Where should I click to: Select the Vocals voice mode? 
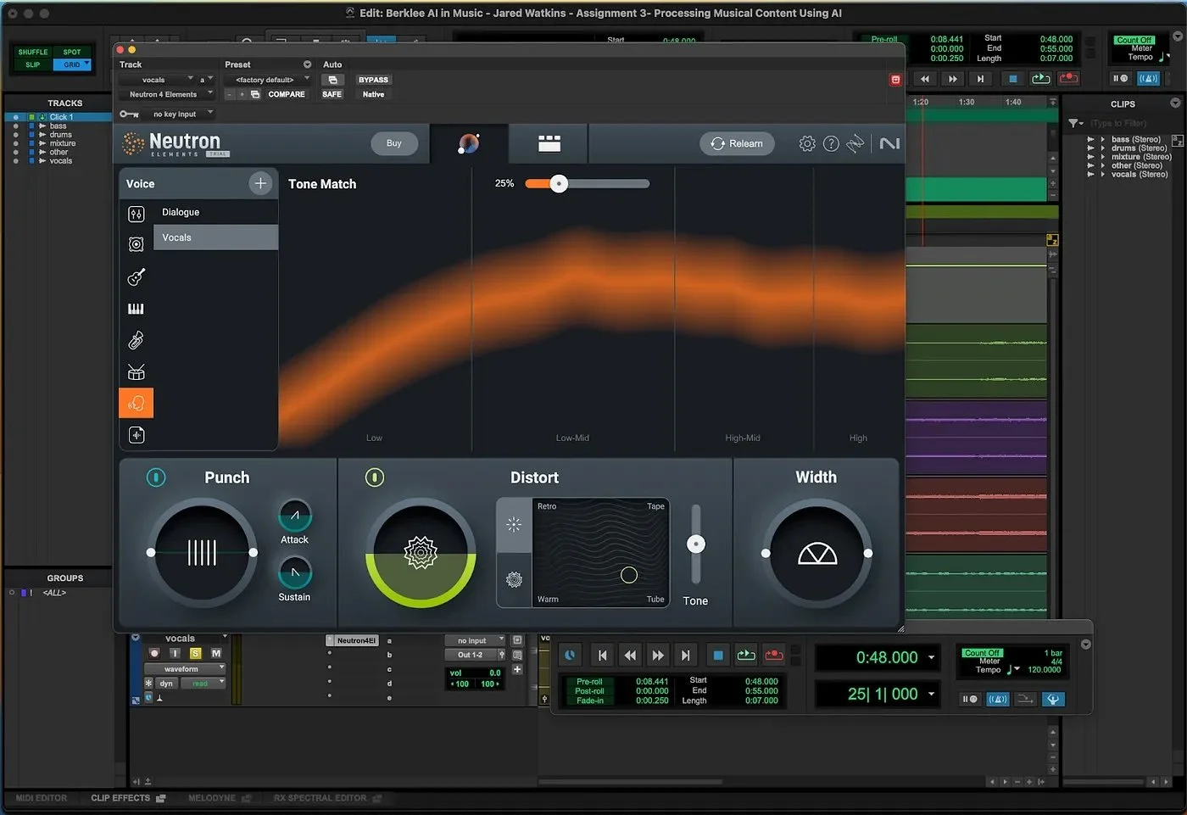click(215, 237)
